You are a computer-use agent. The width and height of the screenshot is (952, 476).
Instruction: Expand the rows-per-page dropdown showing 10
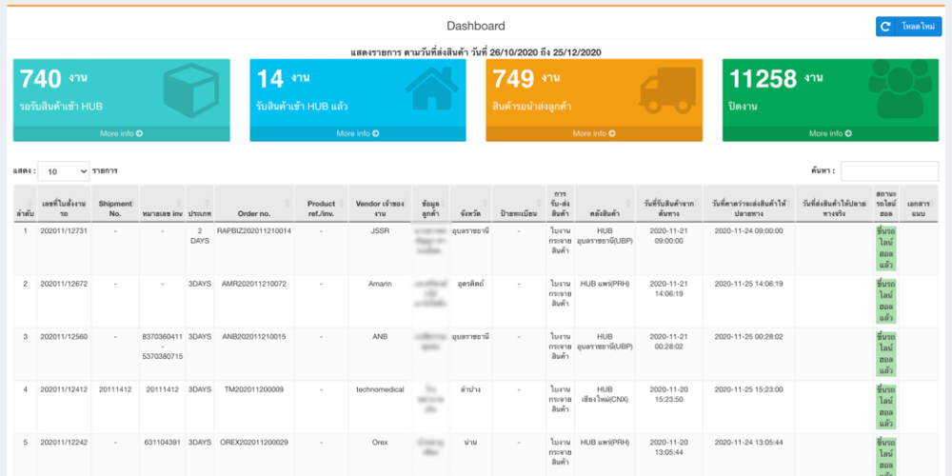point(63,171)
